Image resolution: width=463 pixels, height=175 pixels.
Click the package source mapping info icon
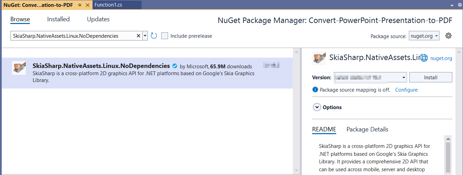point(315,90)
